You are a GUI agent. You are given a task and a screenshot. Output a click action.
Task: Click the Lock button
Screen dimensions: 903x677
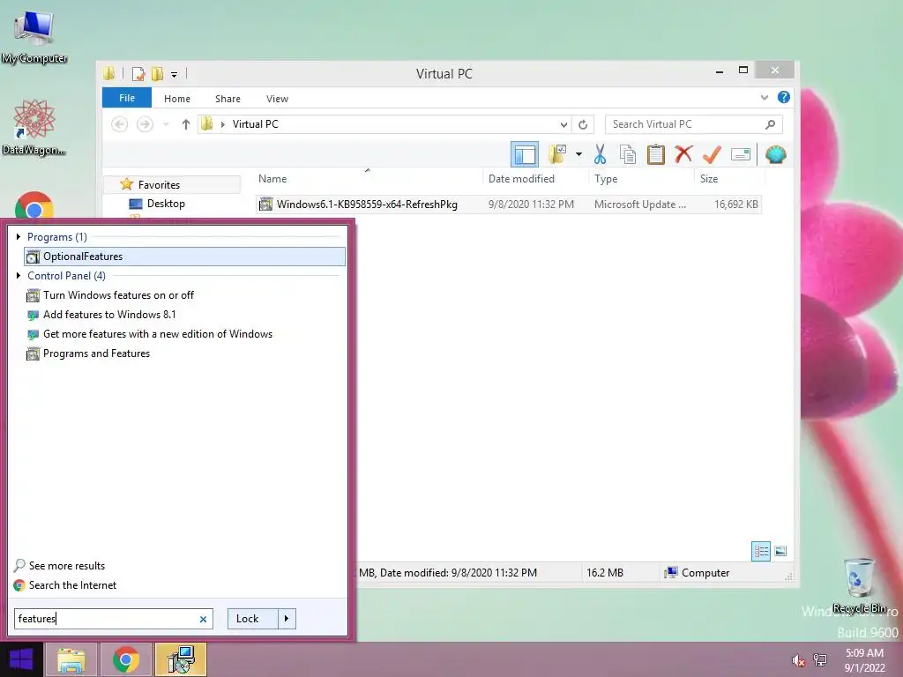pos(252,619)
